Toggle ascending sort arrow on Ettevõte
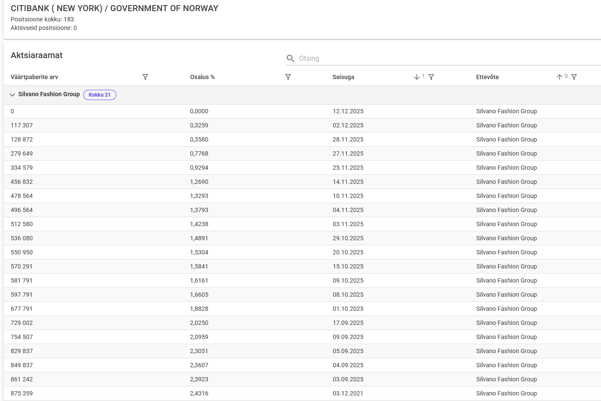This screenshot has width=601, height=401. [560, 77]
